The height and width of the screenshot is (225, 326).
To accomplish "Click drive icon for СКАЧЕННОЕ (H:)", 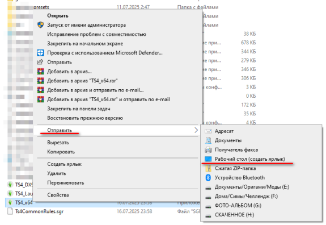I will 208,216.
